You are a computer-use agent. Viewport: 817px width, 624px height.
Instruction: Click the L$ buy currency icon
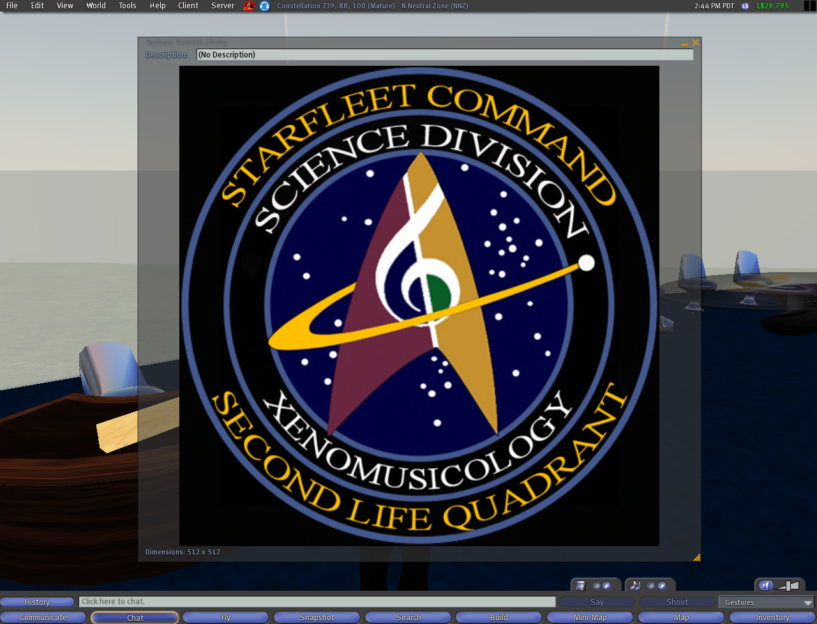click(x=745, y=6)
